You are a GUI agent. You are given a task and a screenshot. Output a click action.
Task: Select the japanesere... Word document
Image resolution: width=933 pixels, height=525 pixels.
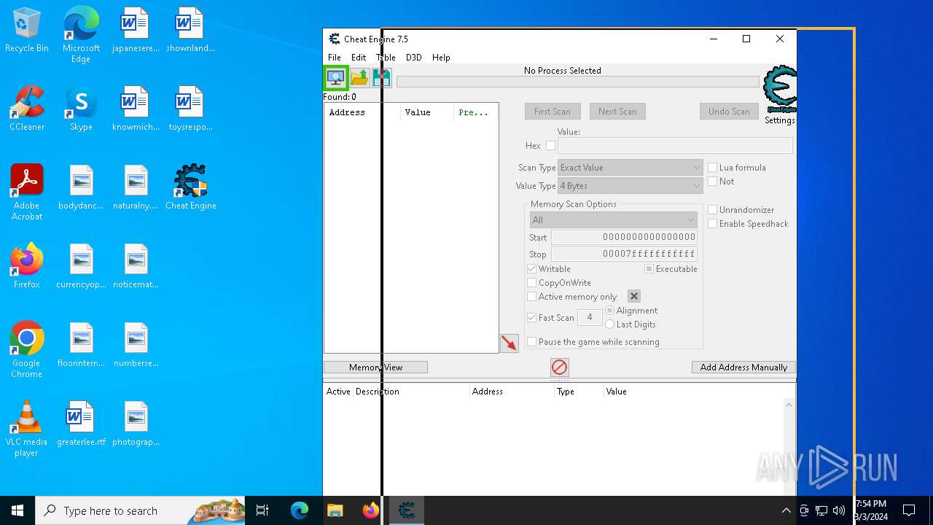point(136,31)
